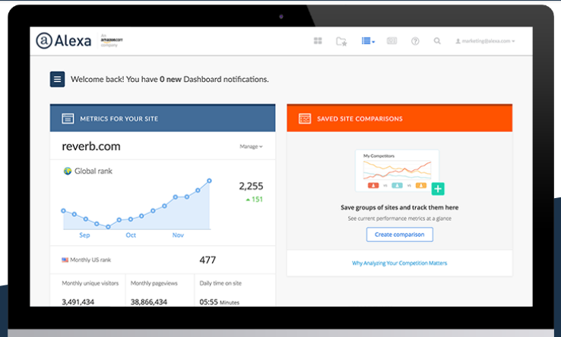
Task: Click the lowest data point on rank chart
Action: pyautogui.click(x=108, y=227)
